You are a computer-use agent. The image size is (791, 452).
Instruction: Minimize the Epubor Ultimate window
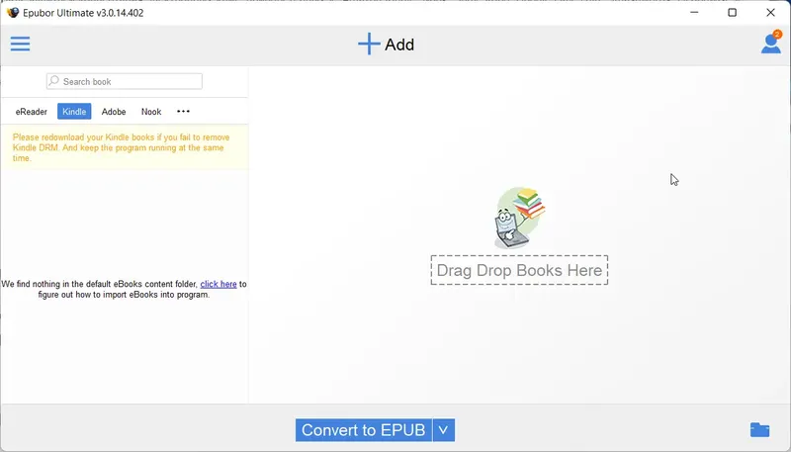tap(695, 12)
